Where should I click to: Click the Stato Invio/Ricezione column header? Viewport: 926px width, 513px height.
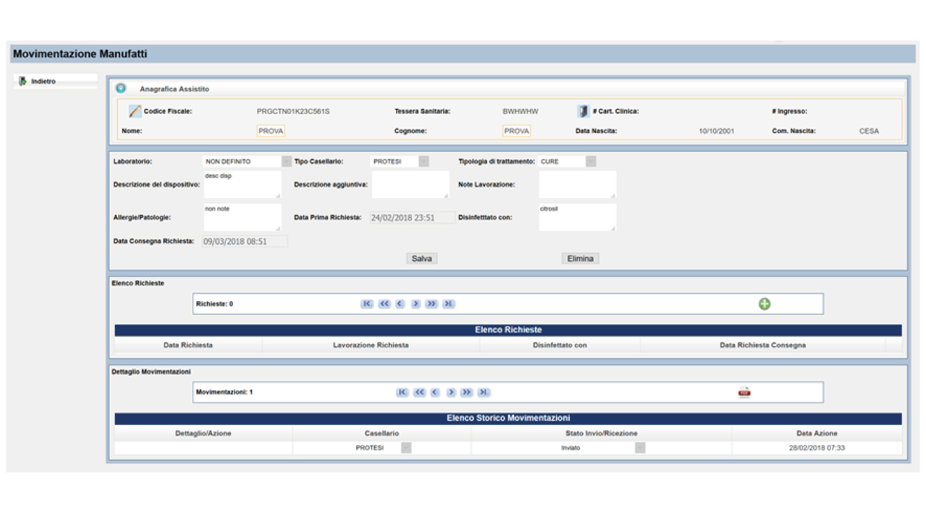coord(601,433)
